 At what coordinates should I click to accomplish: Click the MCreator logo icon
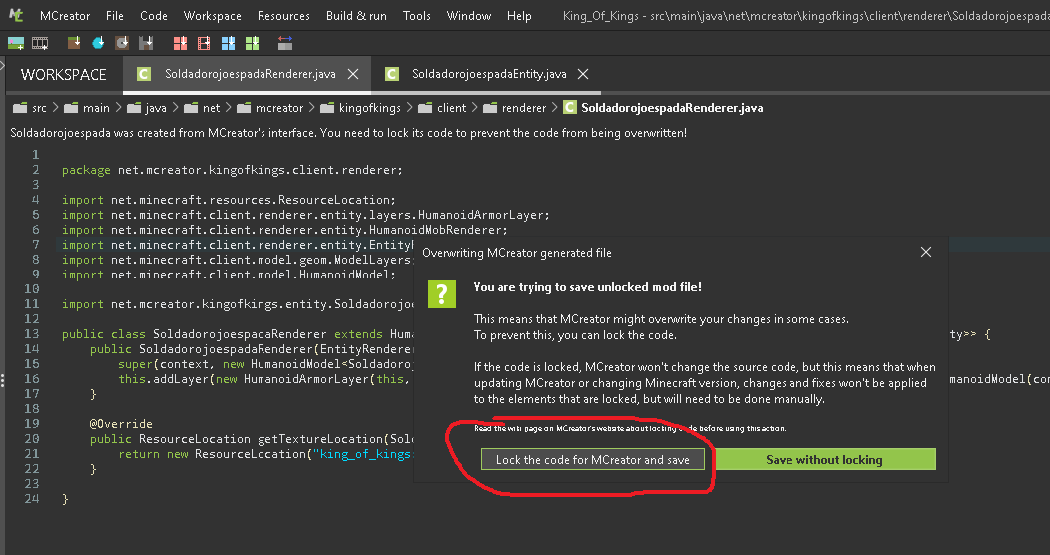(16, 15)
